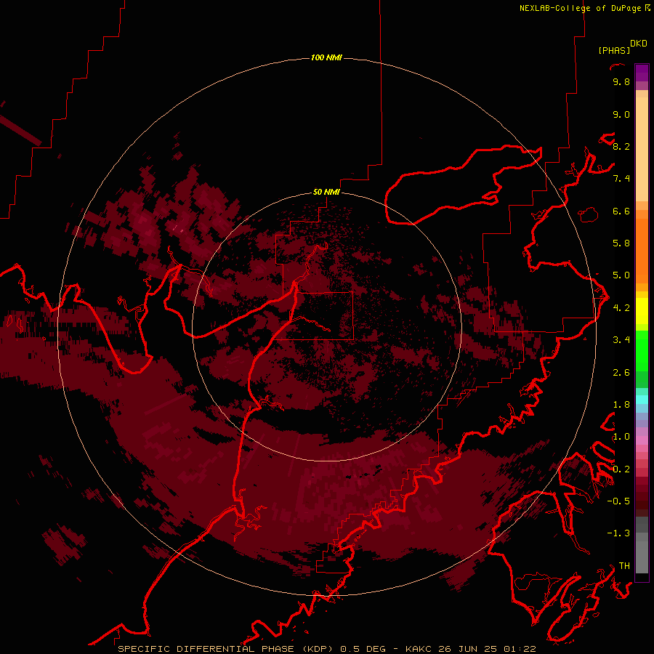Click the 8.2 scale label
Image resolution: width=654 pixels, height=654 pixels.
click(621, 146)
